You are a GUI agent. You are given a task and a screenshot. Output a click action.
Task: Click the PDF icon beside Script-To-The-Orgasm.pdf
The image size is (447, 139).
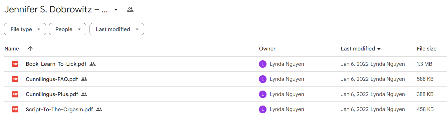point(15,109)
